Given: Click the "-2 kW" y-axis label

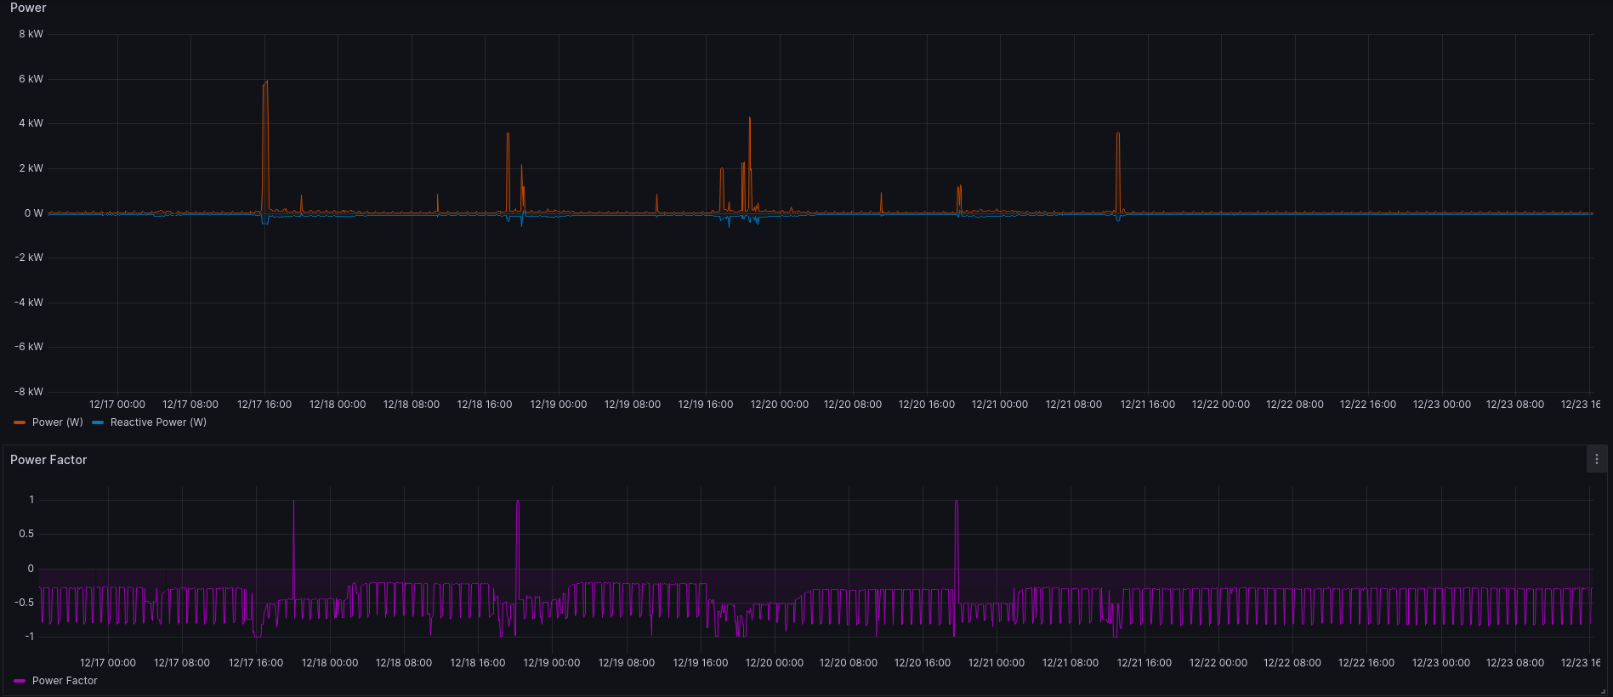Looking at the screenshot, I should 30,258.
